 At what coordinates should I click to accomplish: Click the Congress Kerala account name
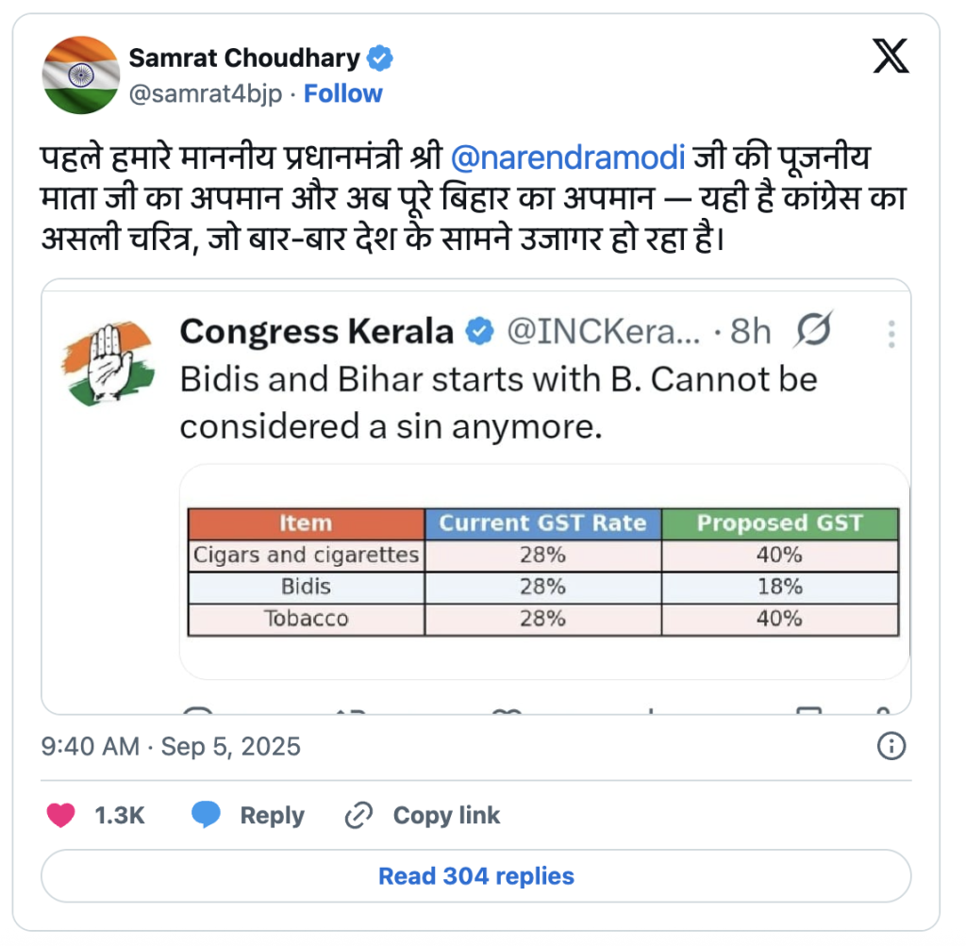pos(317,332)
